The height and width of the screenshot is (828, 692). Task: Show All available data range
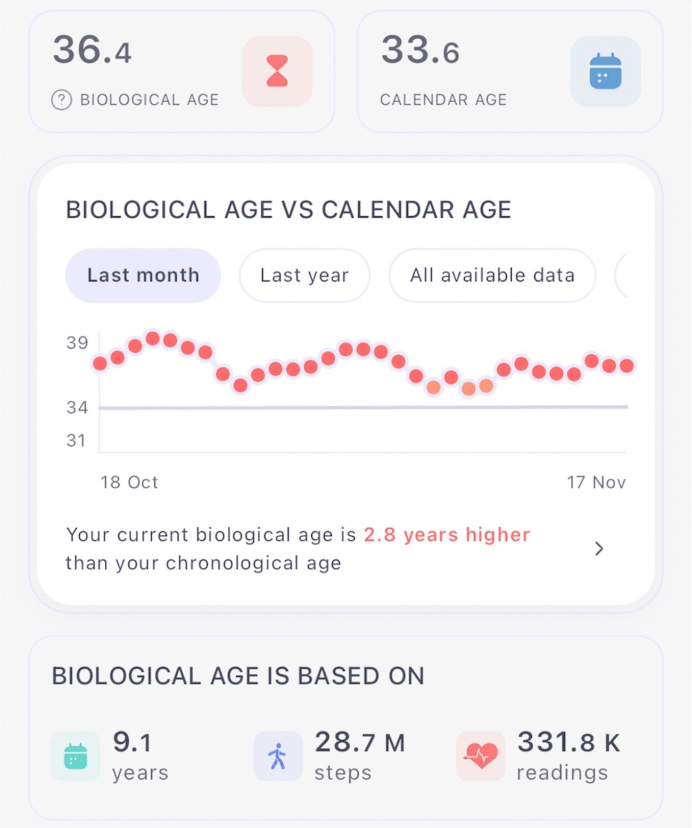tap(492, 275)
